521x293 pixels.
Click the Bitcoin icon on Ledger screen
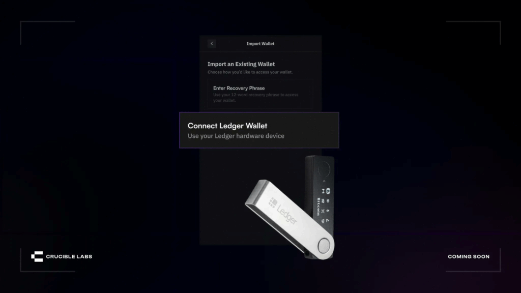328,191
